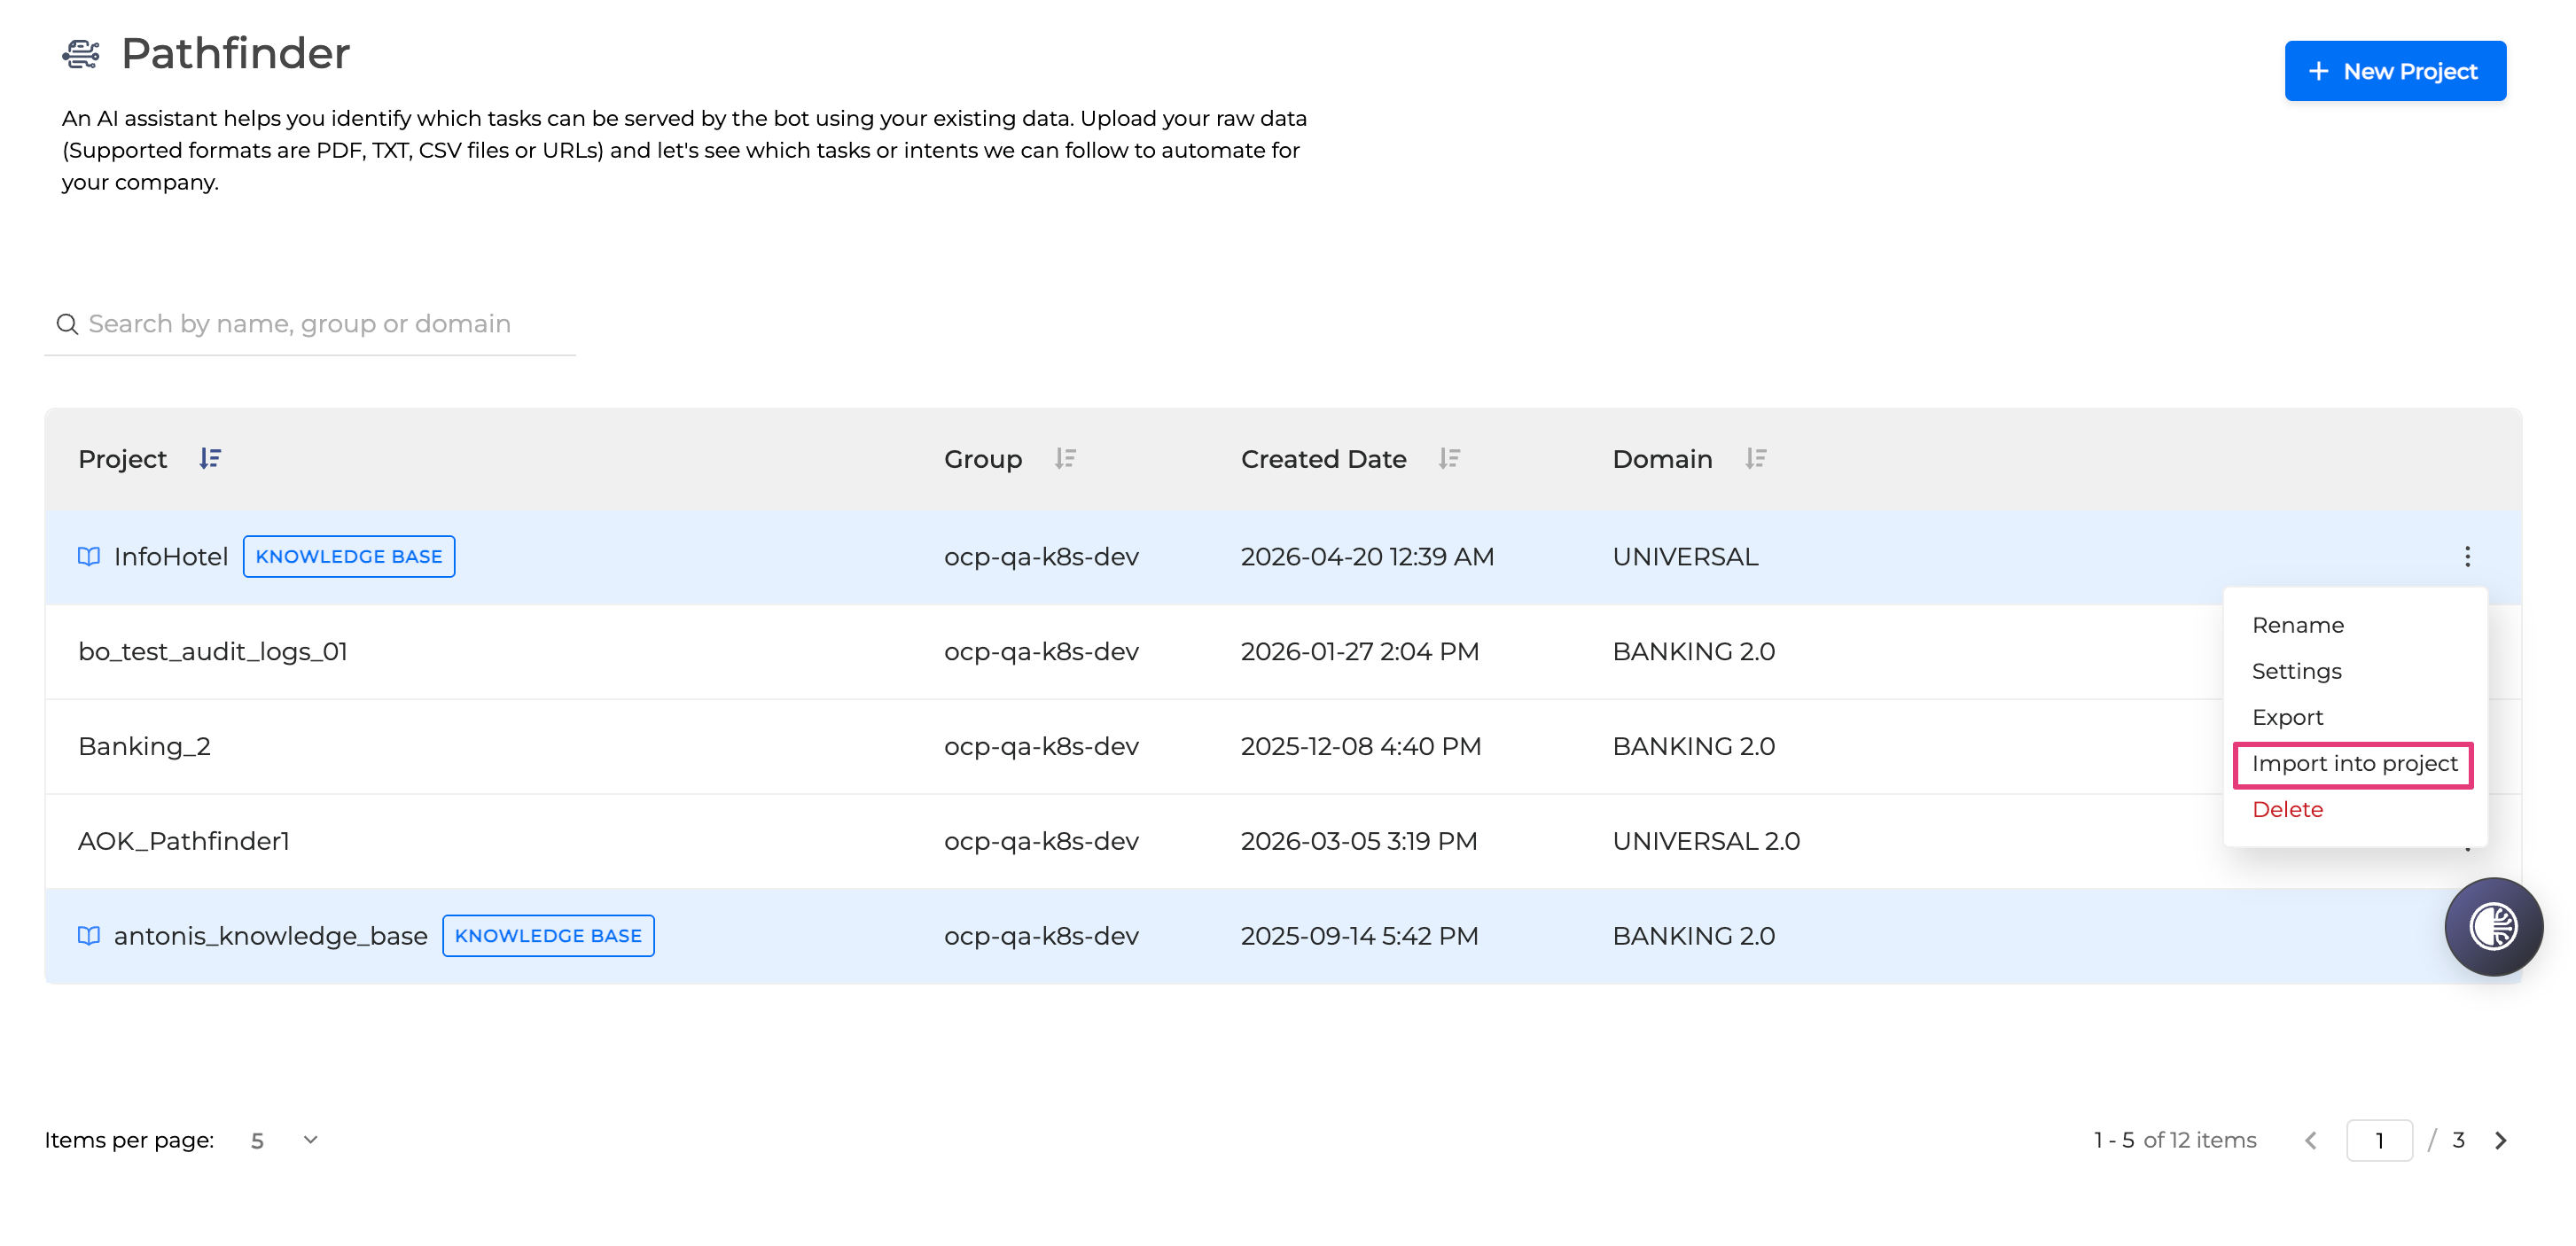Choose Rename from the context menu
This screenshot has height=1246, width=2576.
pos(2297,625)
